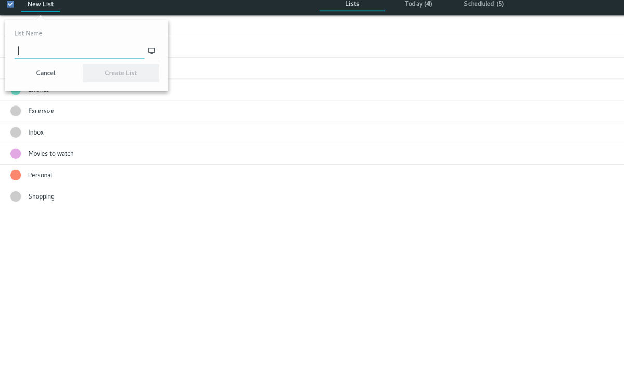Screen dimensions: 624x370
Task: Click the Create List button
Action: click(121, 73)
